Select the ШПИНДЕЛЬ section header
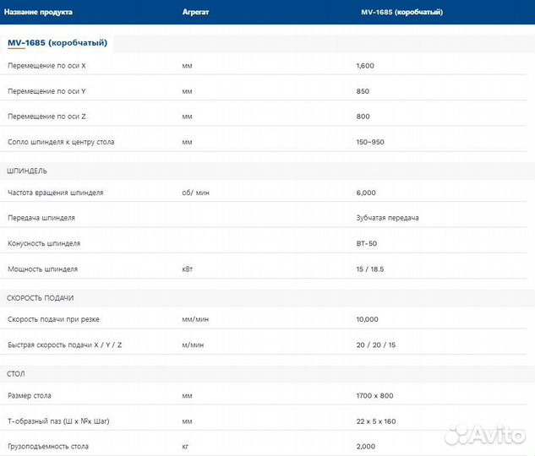This screenshot has width=535, height=456. (33, 171)
